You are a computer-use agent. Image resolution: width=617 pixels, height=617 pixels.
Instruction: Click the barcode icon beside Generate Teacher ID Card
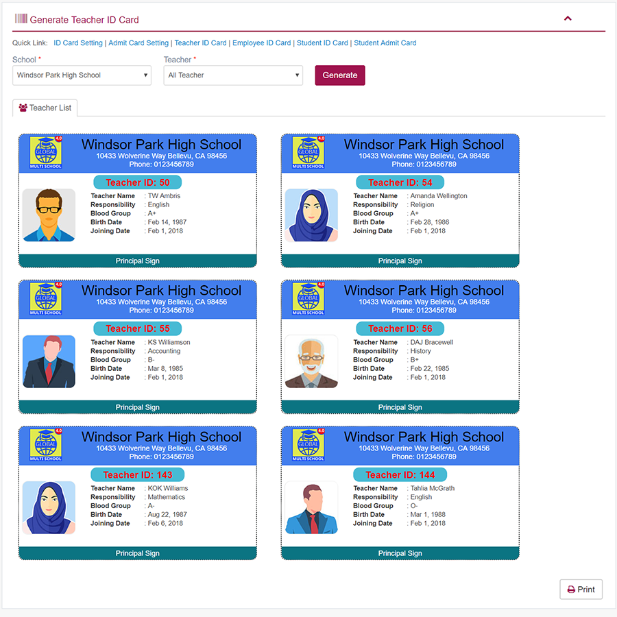(x=21, y=19)
